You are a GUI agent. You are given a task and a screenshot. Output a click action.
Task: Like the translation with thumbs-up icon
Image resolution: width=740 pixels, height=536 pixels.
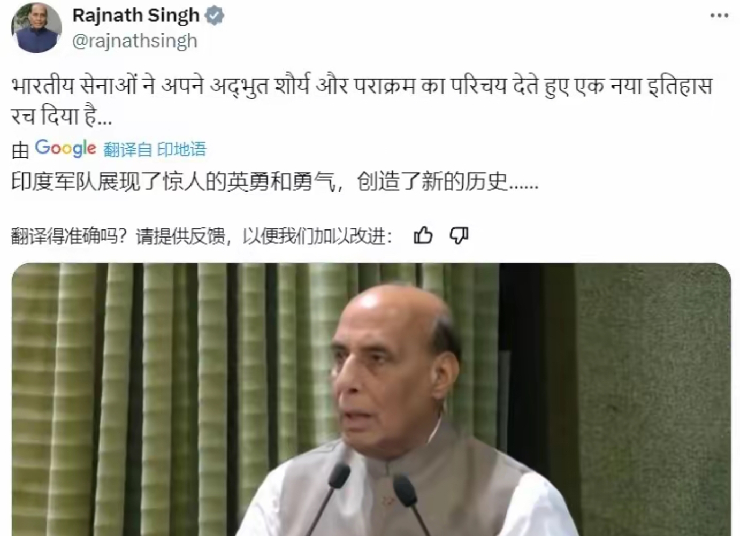point(423,235)
